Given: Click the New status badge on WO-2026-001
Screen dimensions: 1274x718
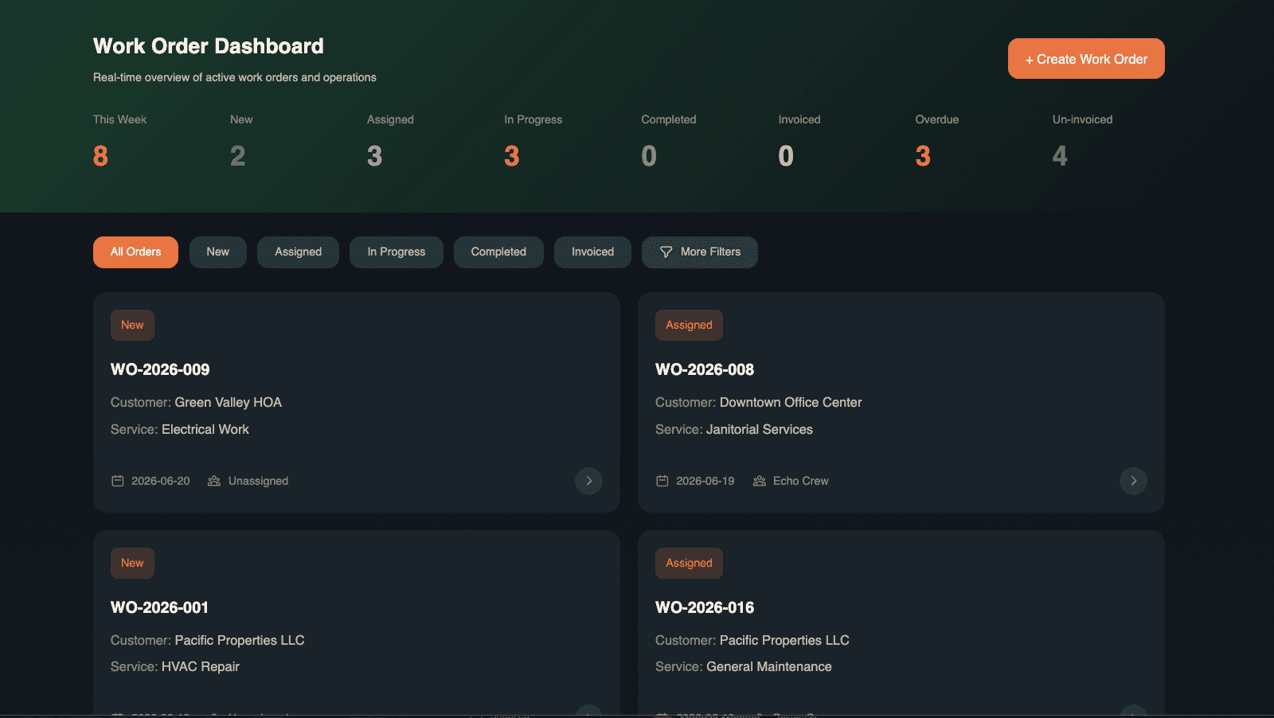Looking at the screenshot, I should tap(132, 563).
